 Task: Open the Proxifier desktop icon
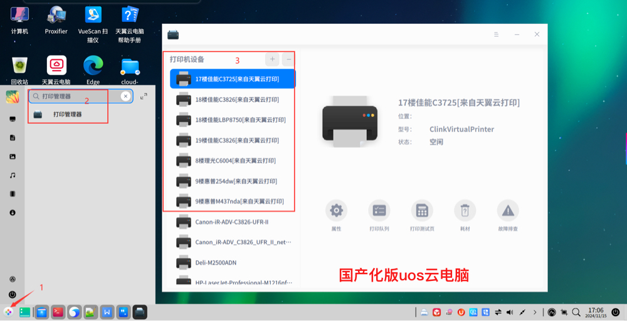pos(56,19)
